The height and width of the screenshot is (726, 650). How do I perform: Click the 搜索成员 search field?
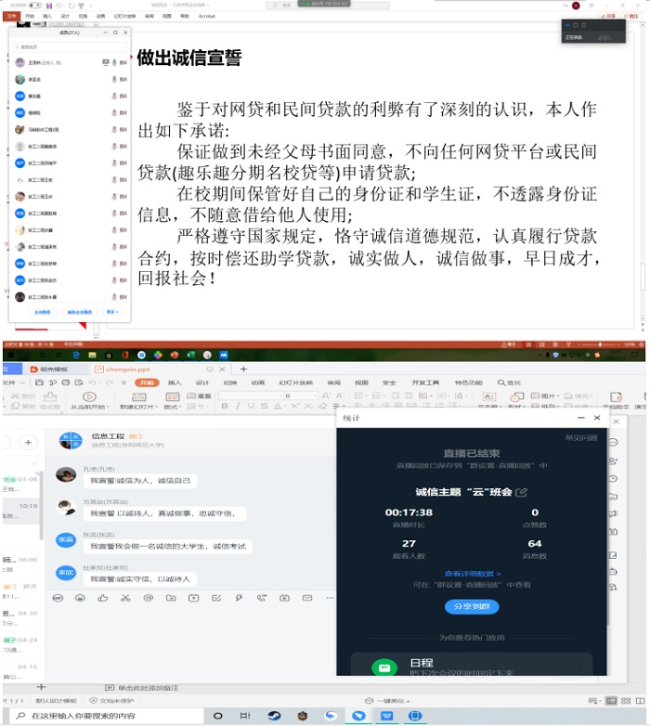(x=70, y=46)
